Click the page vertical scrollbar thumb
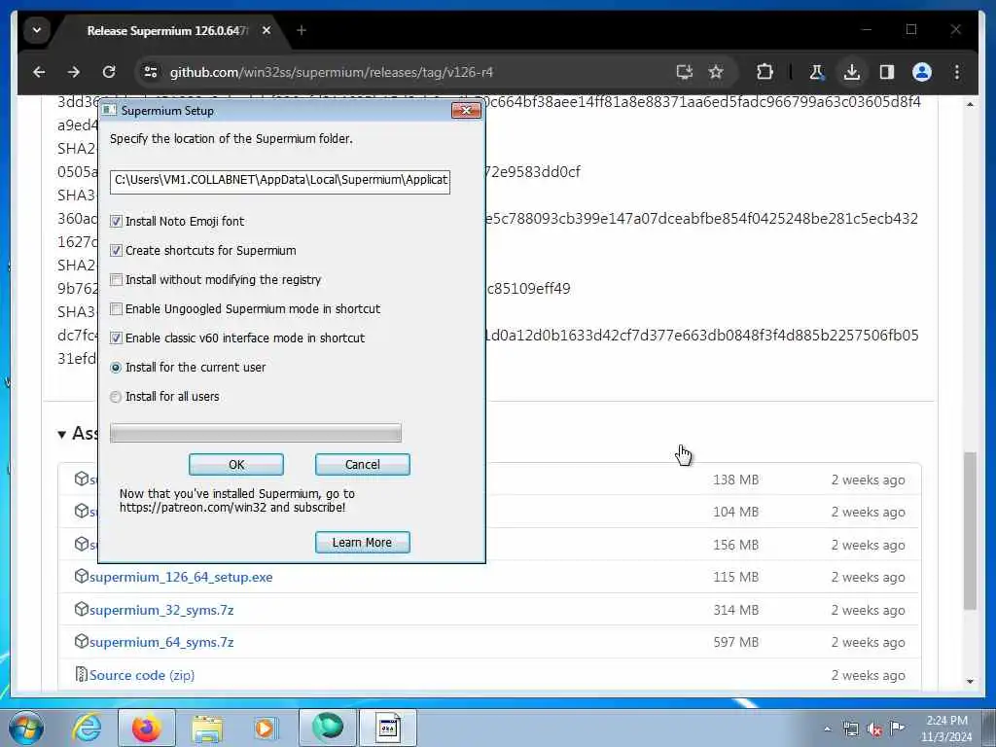Image resolution: width=996 pixels, height=747 pixels. tap(970, 531)
